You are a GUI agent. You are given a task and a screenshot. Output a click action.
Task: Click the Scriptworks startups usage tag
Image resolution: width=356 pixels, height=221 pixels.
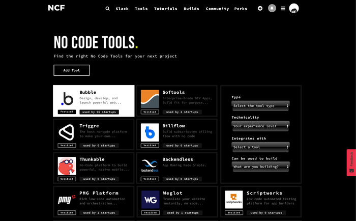point(266,212)
